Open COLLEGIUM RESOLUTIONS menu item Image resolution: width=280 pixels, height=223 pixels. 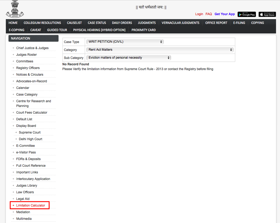(x=42, y=23)
